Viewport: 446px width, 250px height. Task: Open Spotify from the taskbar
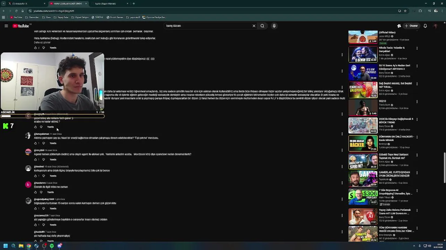pos(52,246)
